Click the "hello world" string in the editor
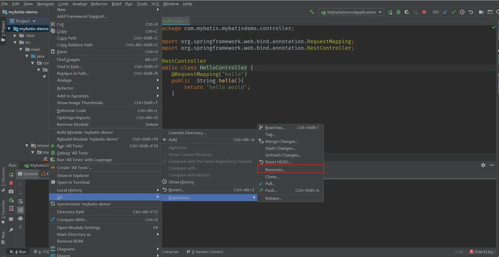Viewport: 499px width, 257px height. pyautogui.click(x=226, y=87)
